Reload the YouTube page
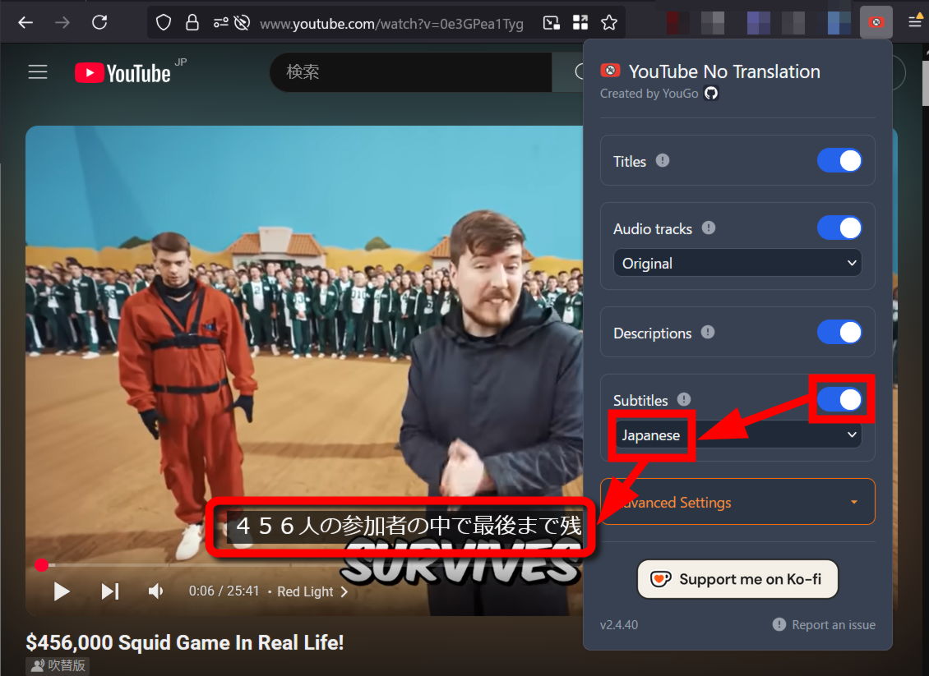Image resolution: width=929 pixels, height=676 pixels. click(99, 22)
